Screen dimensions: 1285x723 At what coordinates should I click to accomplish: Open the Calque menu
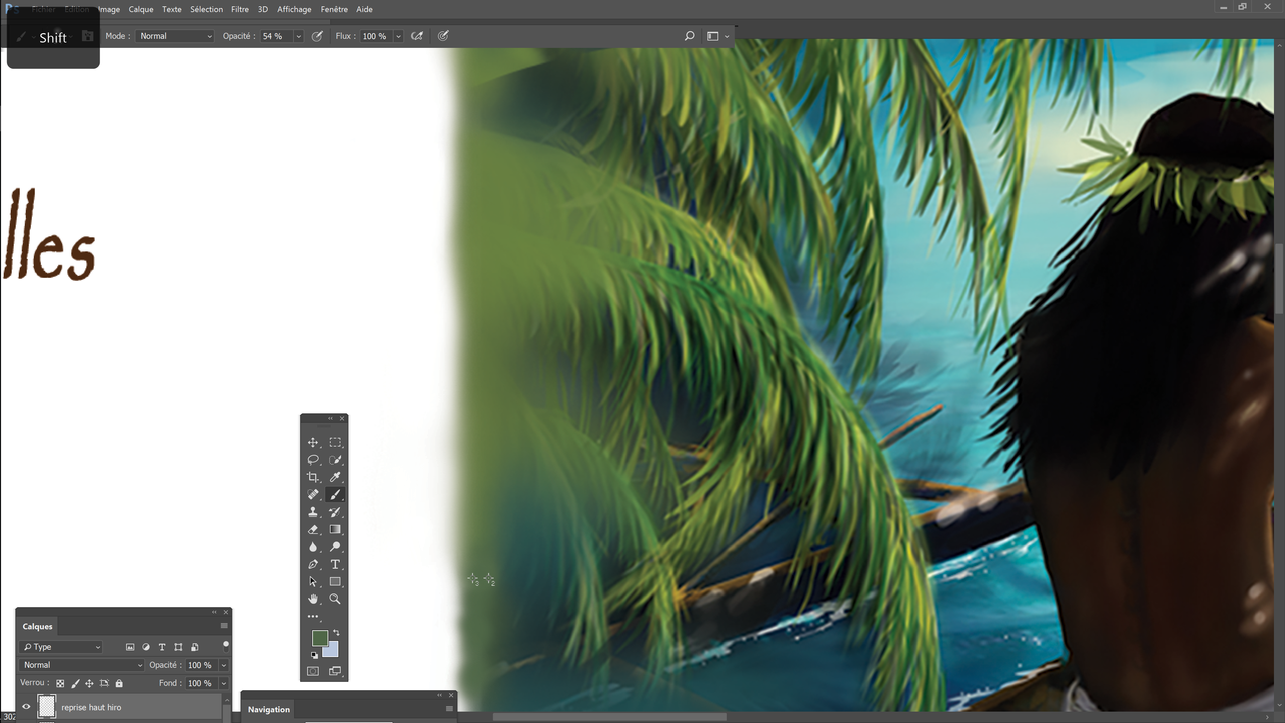point(141,9)
